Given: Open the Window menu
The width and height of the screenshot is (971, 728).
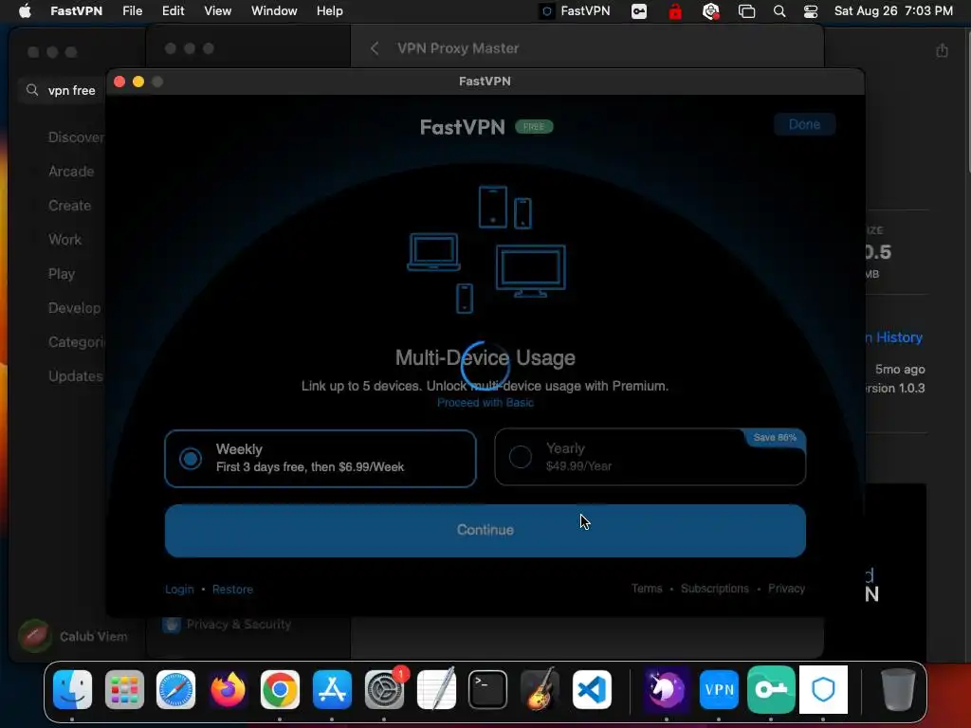Looking at the screenshot, I should (274, 11).
